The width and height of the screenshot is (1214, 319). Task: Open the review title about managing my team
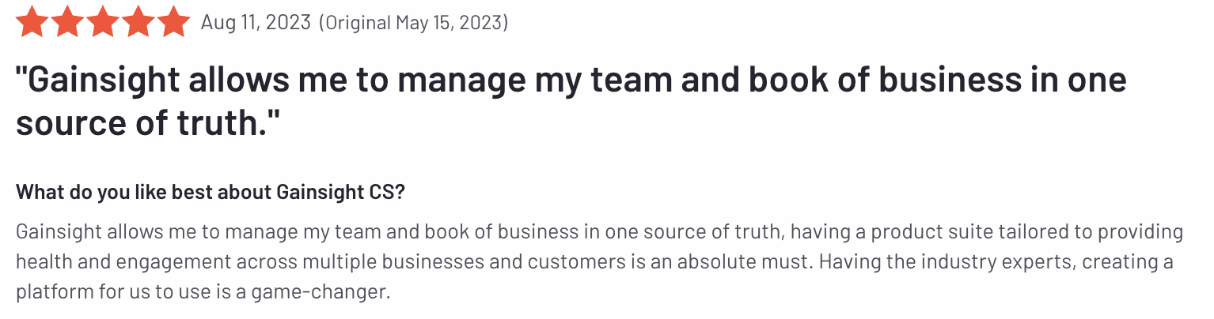tap(570, 81)
